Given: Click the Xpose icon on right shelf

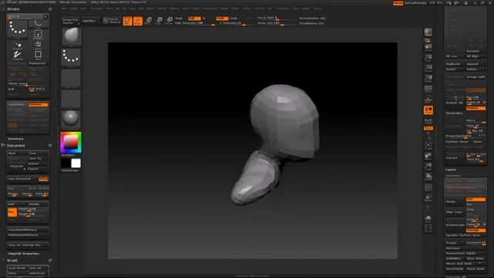Looking at the screenshot, I should 428,229.
